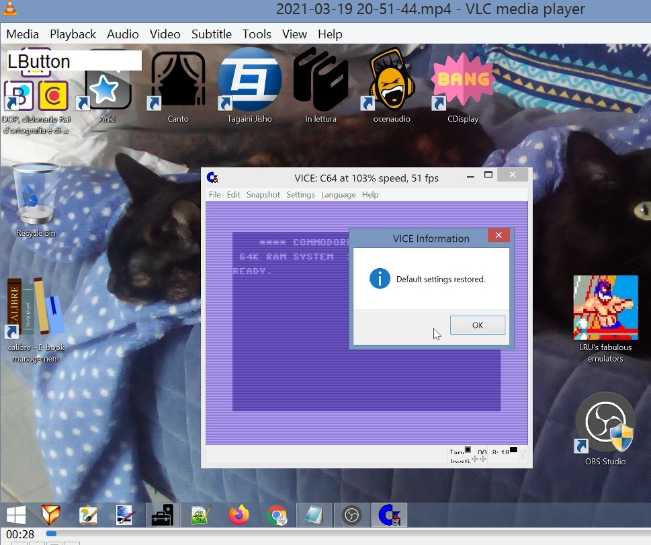Image resolution: width=651 pixels, height=545 pixels.
Task: Open the Notepad taskbar icon
Action: [314, 515]
